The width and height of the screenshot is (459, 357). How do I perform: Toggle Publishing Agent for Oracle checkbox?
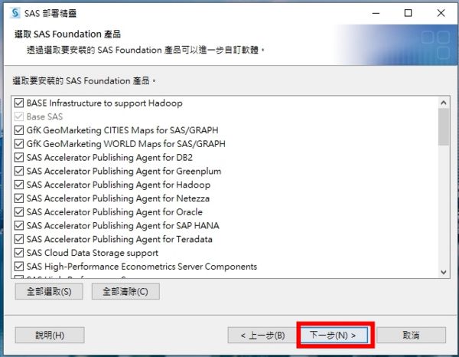click(x=20, y=212)
